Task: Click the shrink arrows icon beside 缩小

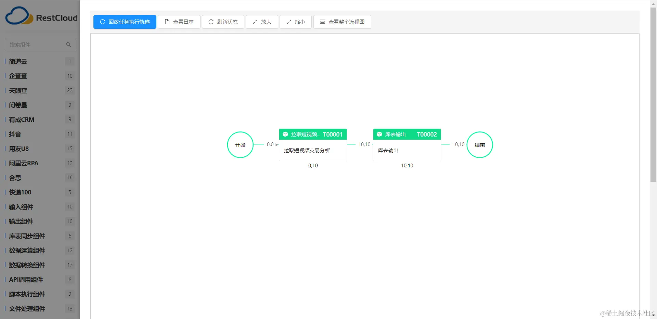Action: [289, 22]
